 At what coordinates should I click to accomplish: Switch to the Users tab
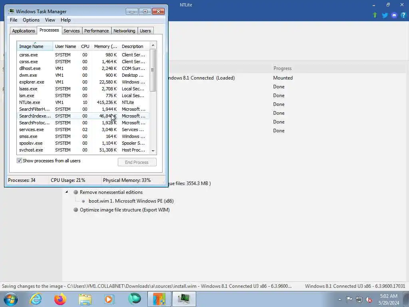[x=145, y=31]
